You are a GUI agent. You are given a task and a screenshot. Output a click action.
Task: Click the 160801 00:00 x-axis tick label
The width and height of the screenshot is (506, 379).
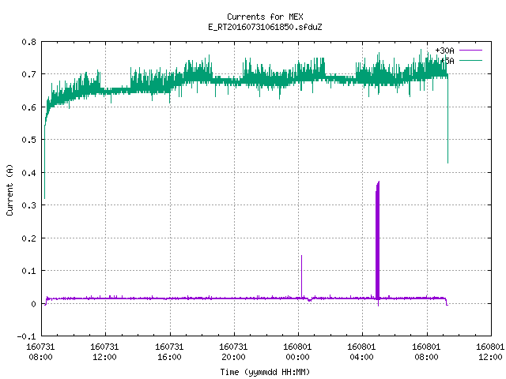click(x=297, y=352)
